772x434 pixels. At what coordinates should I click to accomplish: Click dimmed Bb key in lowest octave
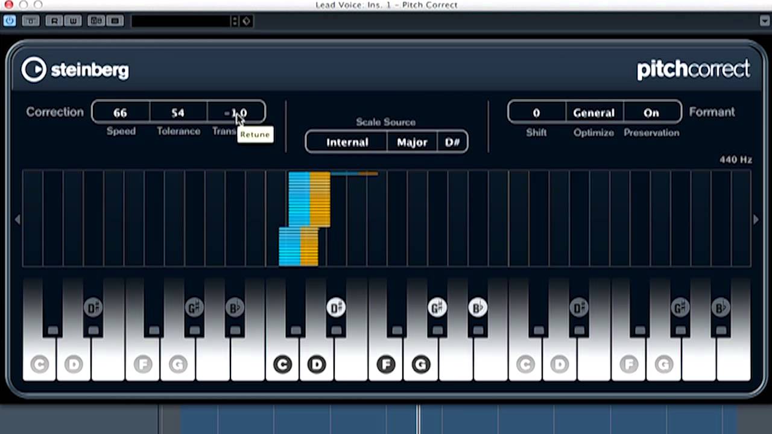[235, 308]
